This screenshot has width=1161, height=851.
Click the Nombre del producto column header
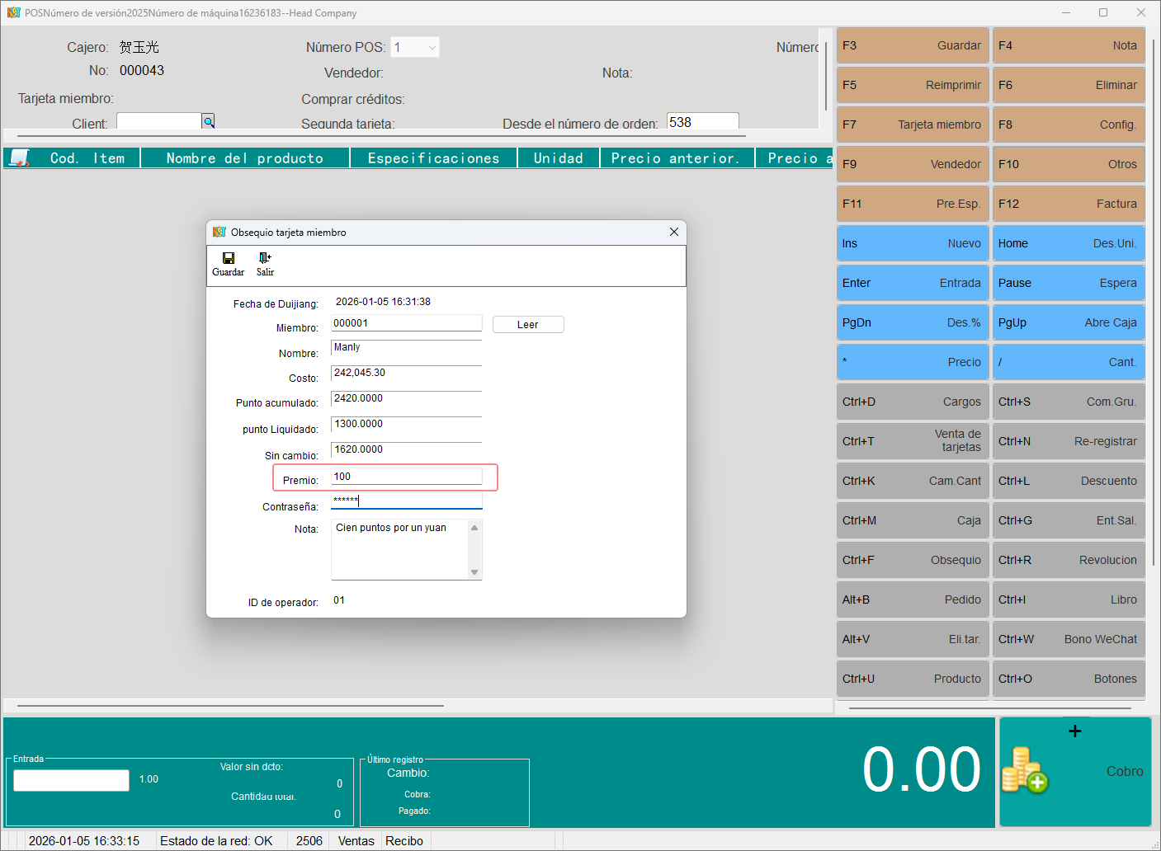click(245, 158)
